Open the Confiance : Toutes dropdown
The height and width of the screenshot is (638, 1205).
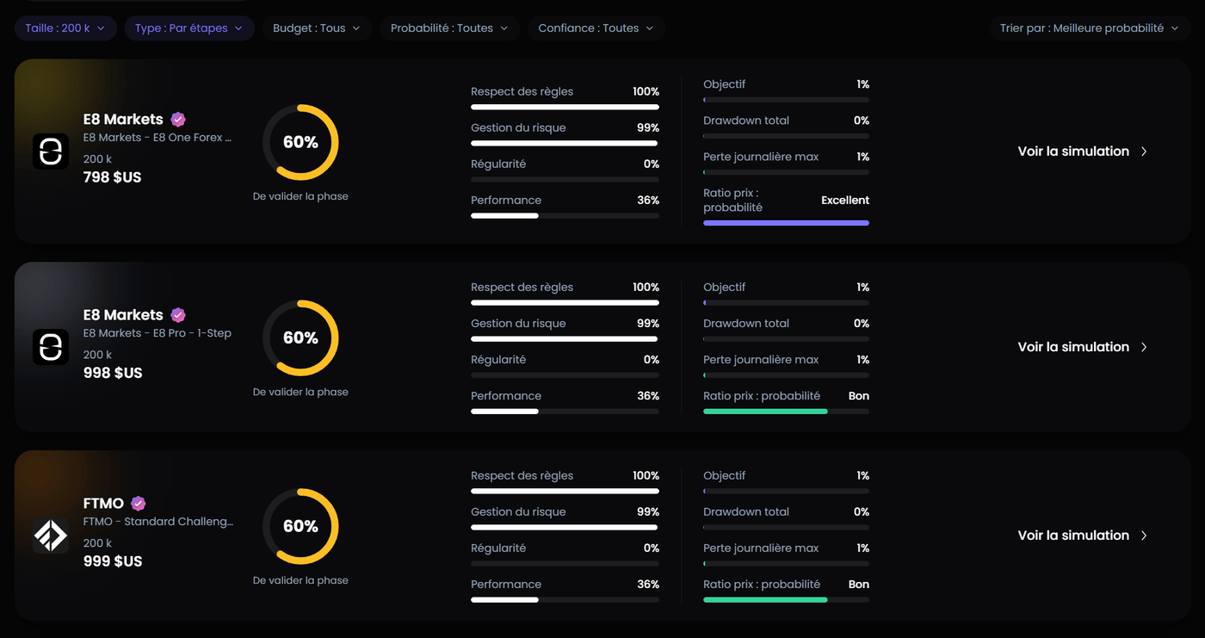[596, 28]
